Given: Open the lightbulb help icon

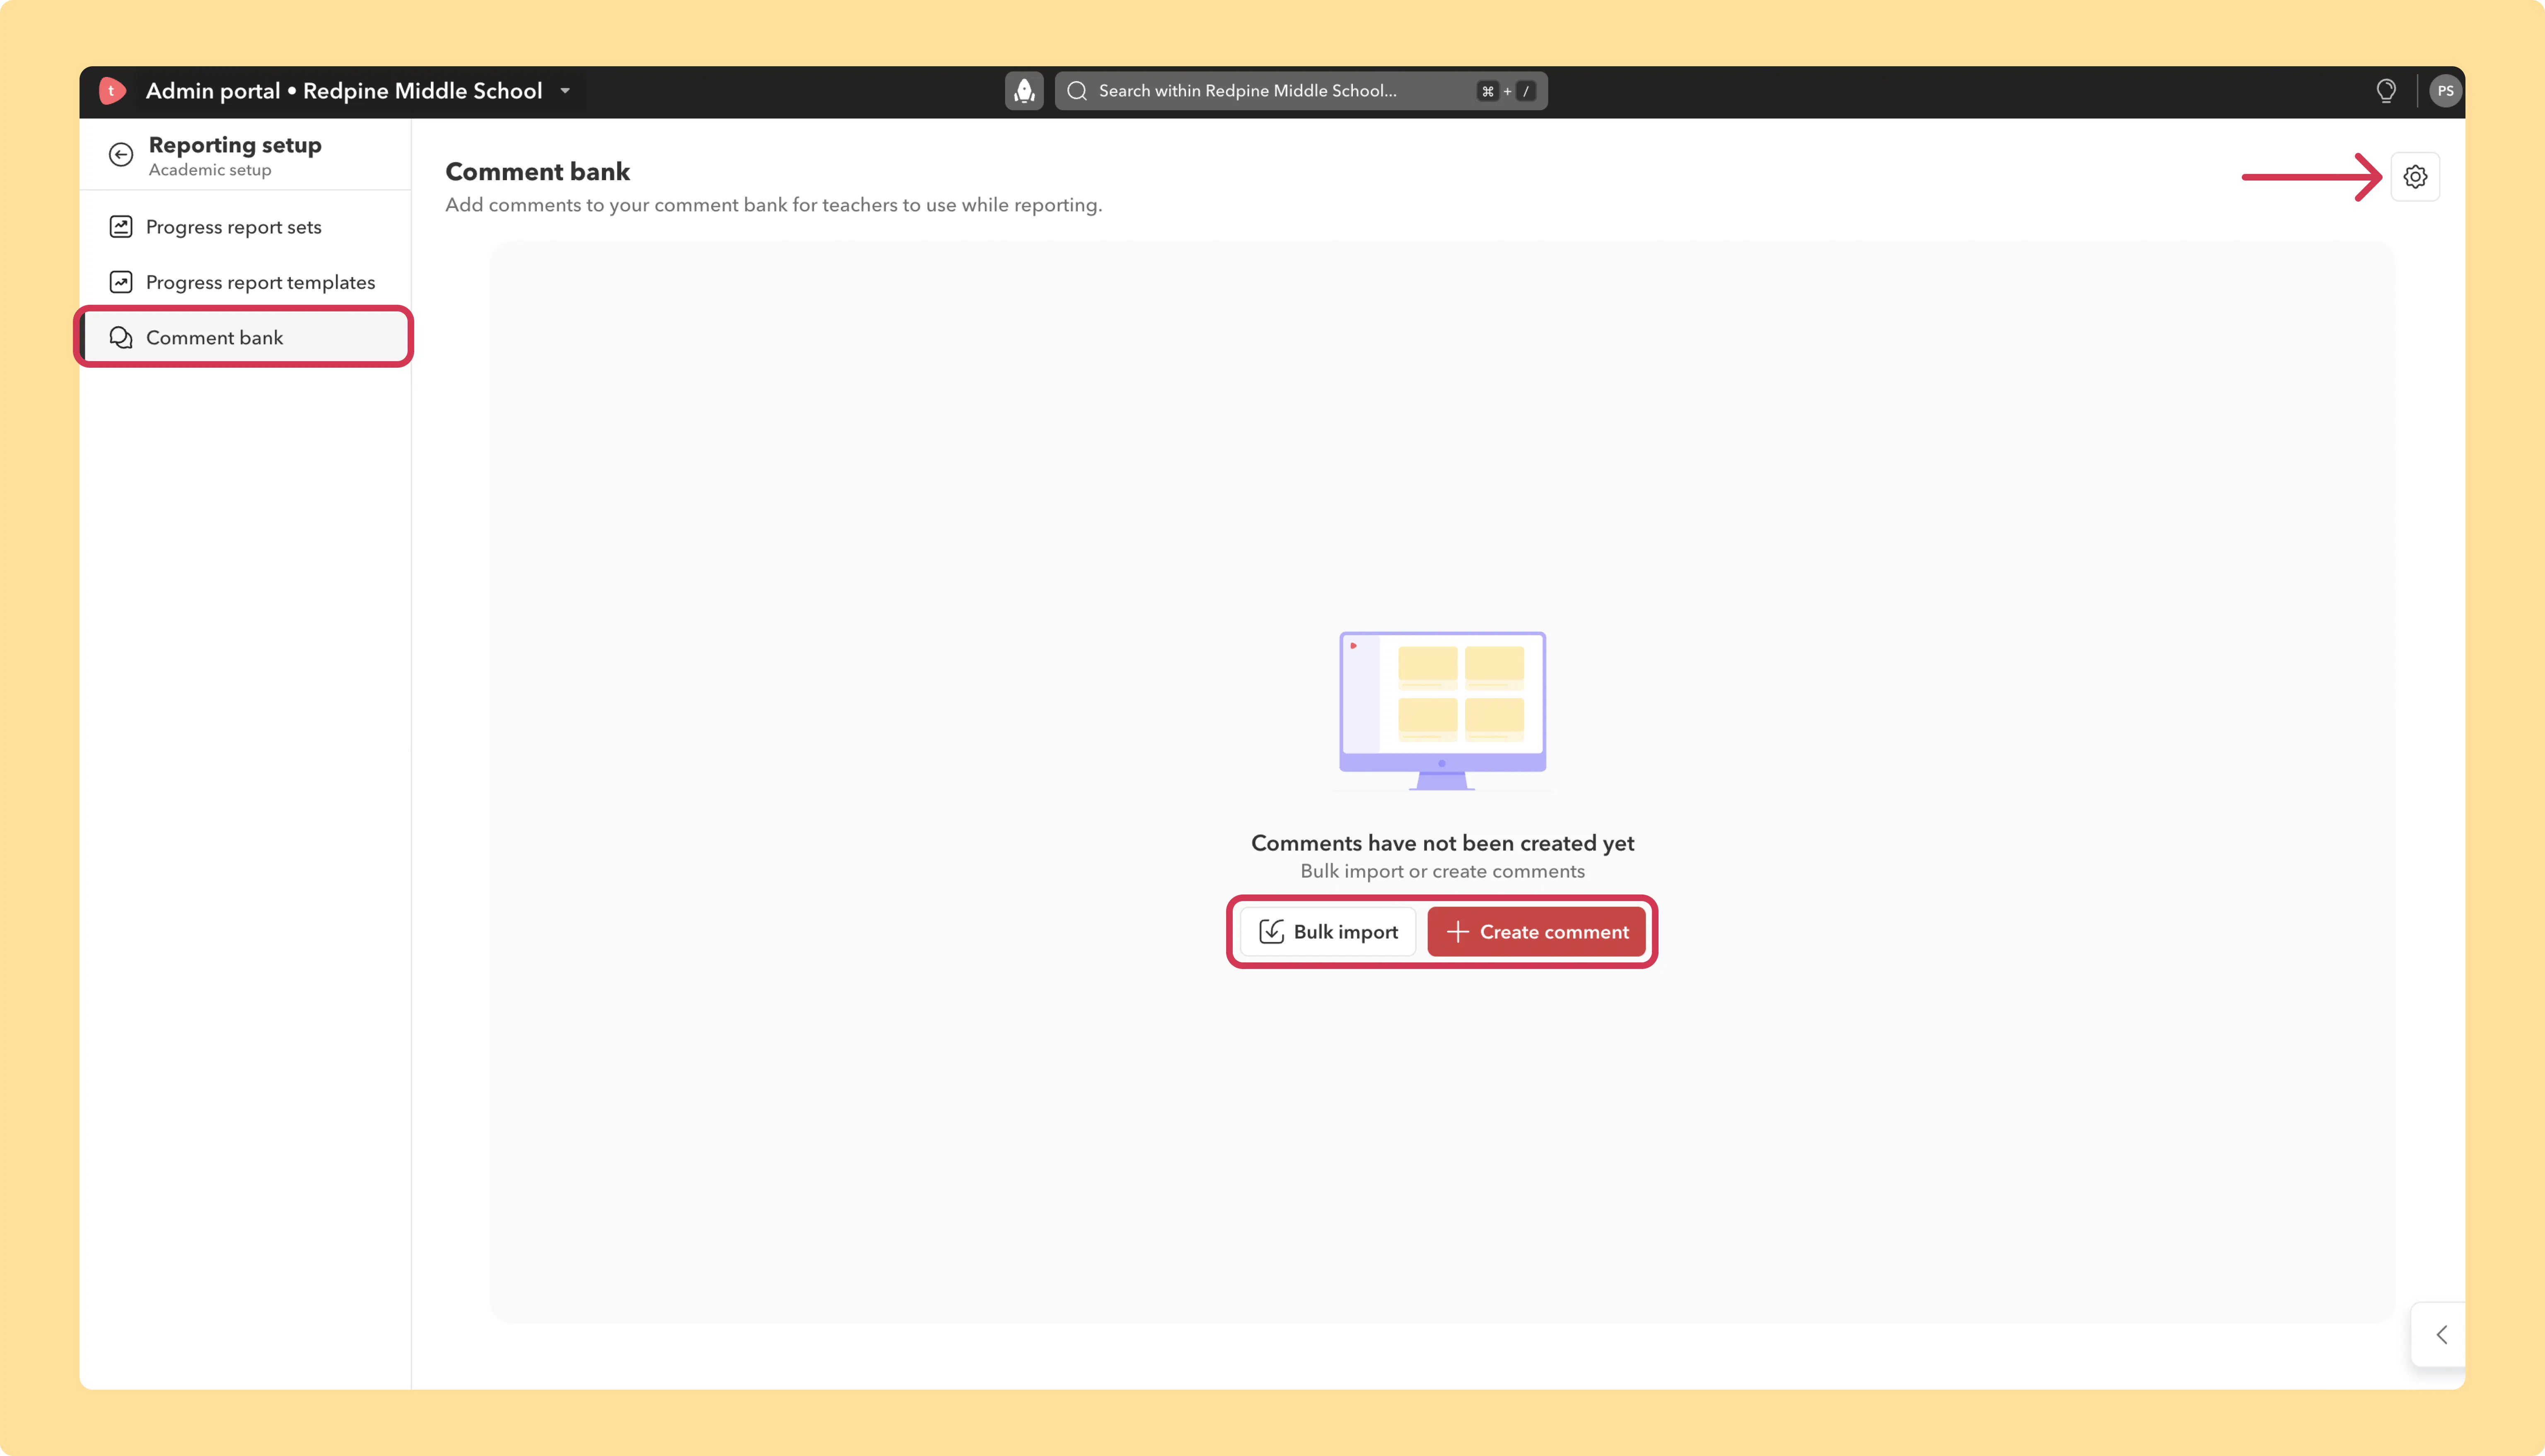Looking at the screenshot, I should tap(2386, 91).
